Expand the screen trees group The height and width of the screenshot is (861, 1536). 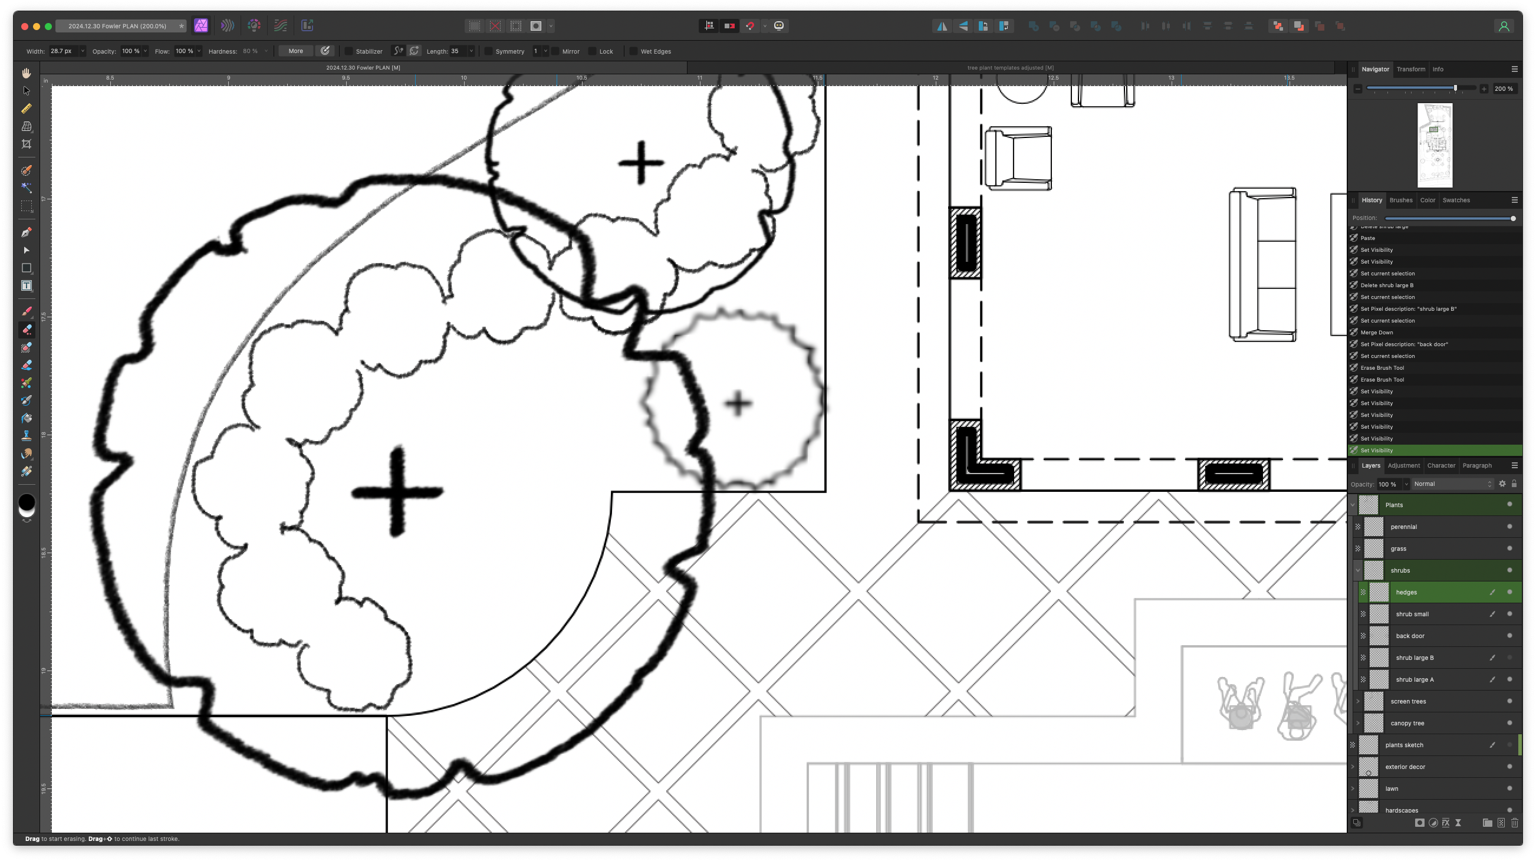point(1358,701)
